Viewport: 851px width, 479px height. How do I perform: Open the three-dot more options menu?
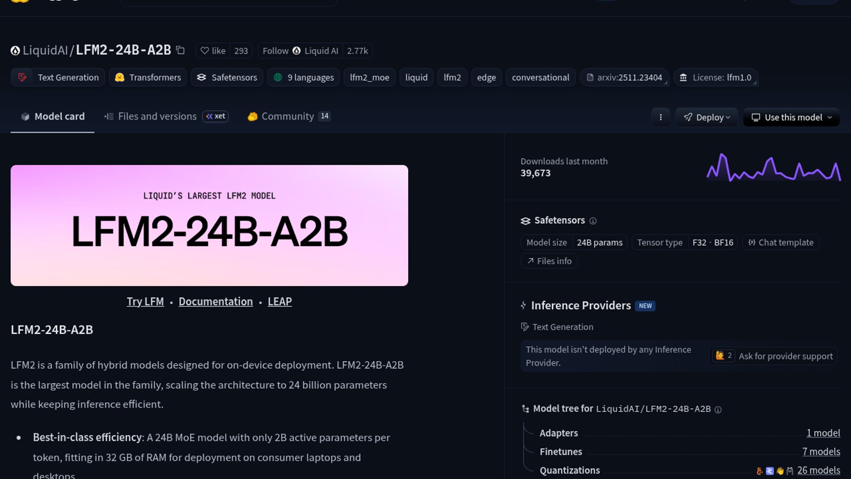click(660, 117)
